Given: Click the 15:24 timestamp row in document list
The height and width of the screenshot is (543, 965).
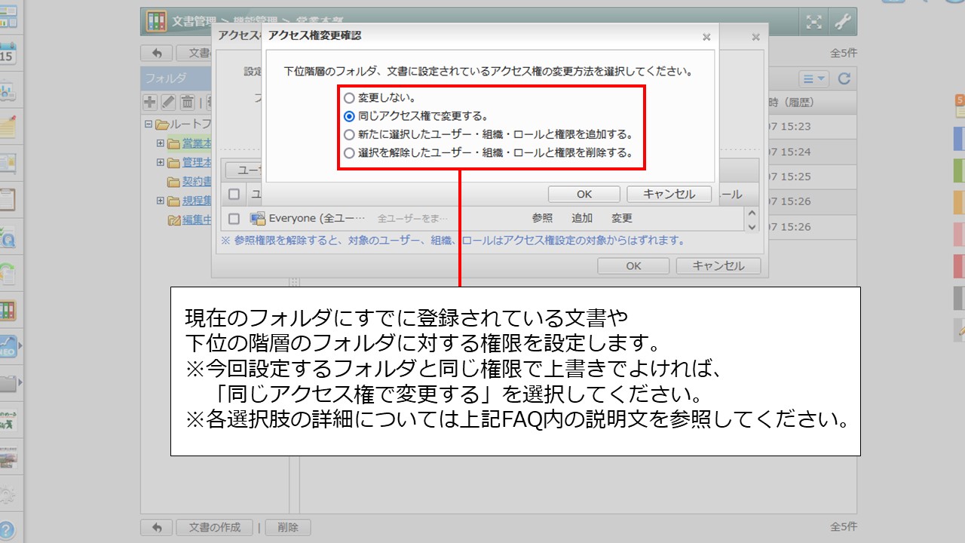Looking at the screenshot, I should (812, 152).
